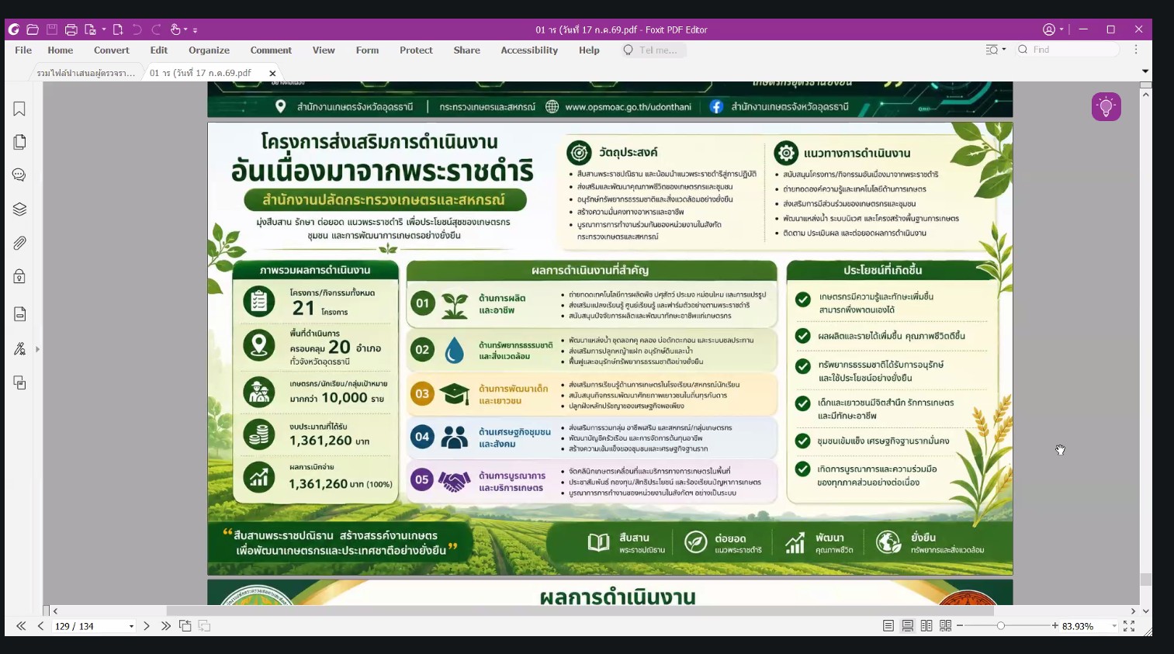This screenshot has height=654, width=1174.
Task: Click the Save icon in the quick toolbar
Action: click(52, 29)
